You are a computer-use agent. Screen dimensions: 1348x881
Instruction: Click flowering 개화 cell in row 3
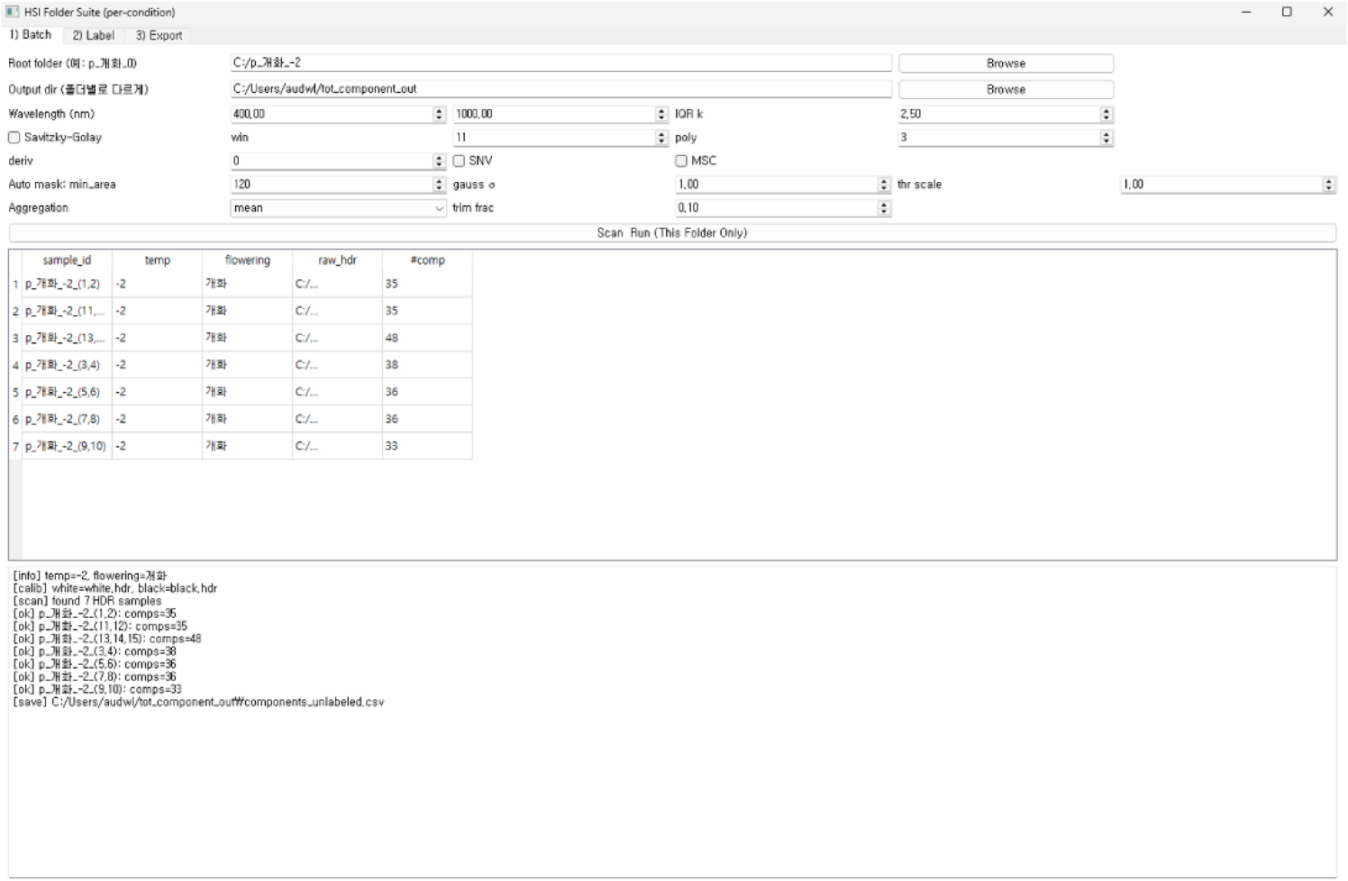tap(247, 338)
